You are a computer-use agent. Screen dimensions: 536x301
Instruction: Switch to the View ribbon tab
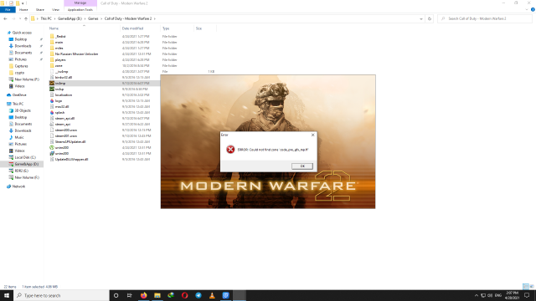55,9
